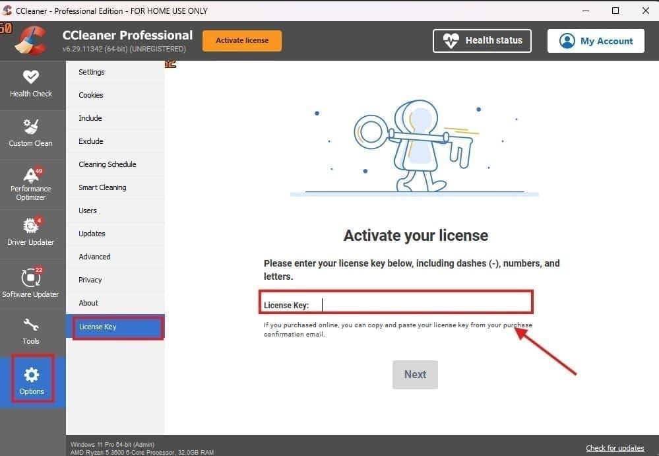Select the License Key menu item
This screenshot has height=456, width=659.
(98, 327)
